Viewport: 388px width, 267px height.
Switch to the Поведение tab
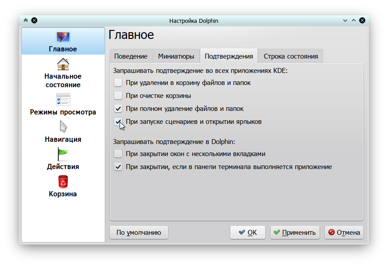click(131, 56)
